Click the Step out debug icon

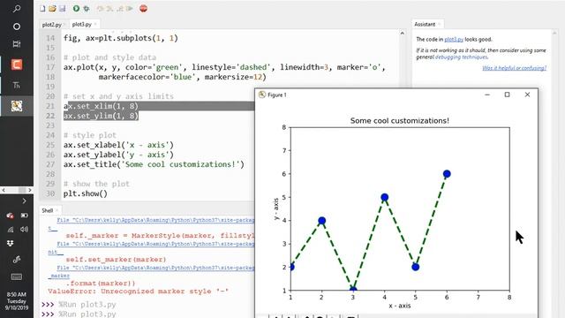pyautogui.click(x=120, y=8)
